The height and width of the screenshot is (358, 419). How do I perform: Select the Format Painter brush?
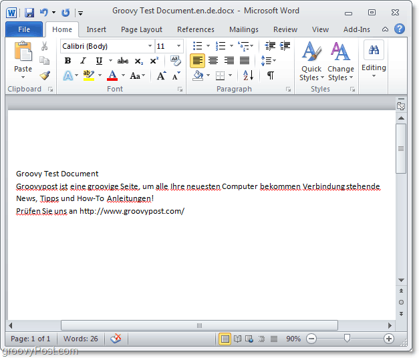45,75
